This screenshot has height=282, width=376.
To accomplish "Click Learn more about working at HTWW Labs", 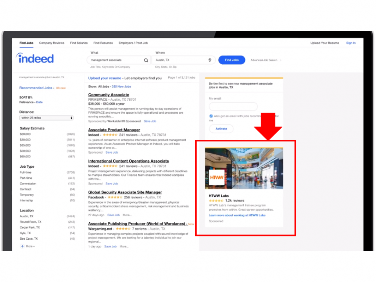I will 237,215.
